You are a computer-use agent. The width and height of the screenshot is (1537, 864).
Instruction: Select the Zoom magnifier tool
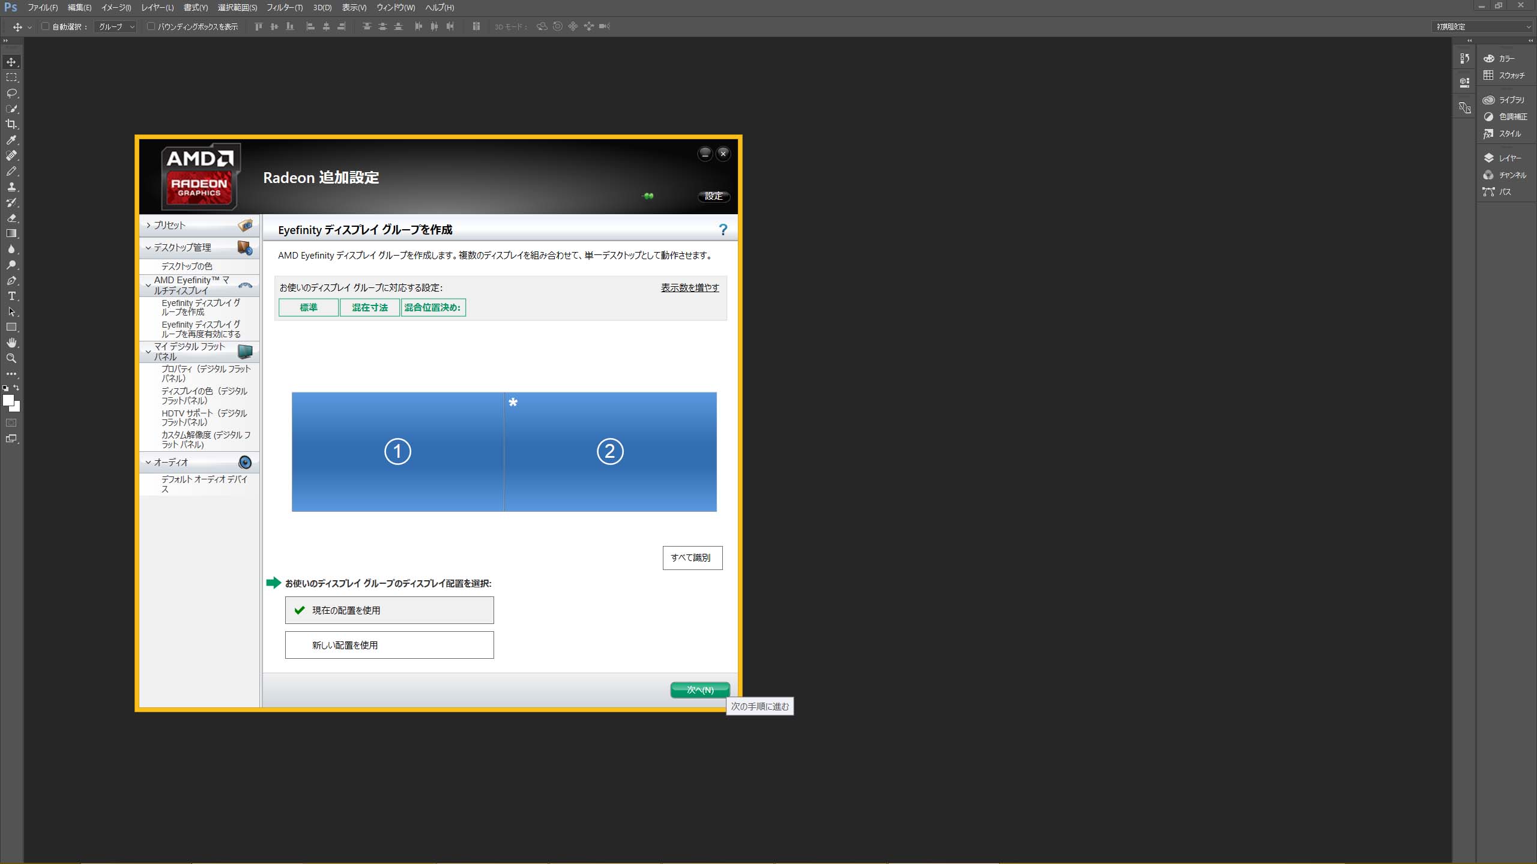11,358
